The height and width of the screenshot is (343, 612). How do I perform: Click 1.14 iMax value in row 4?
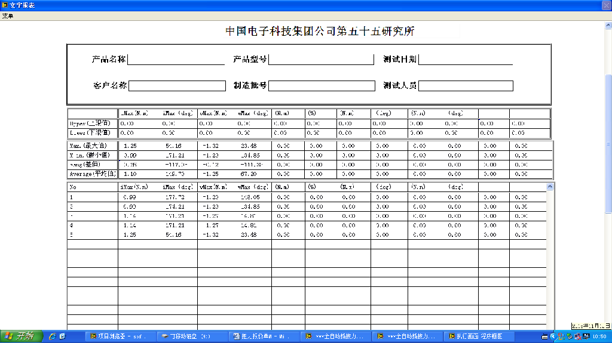pyautogui.click(x=130, y=225)
